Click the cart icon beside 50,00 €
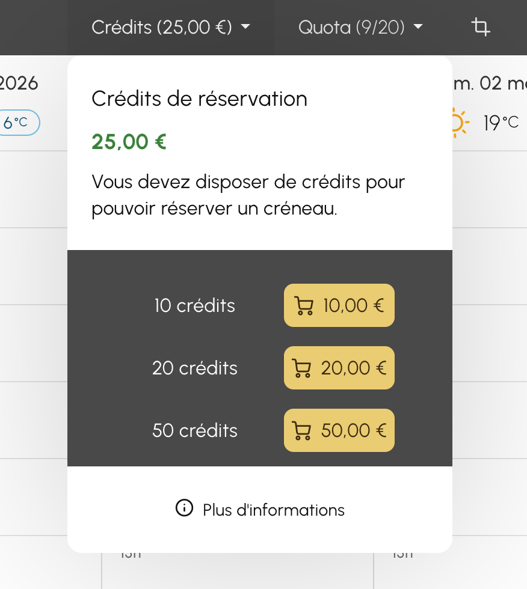The height and width of the screenshot is (589, 527). [x=301, y=430]
